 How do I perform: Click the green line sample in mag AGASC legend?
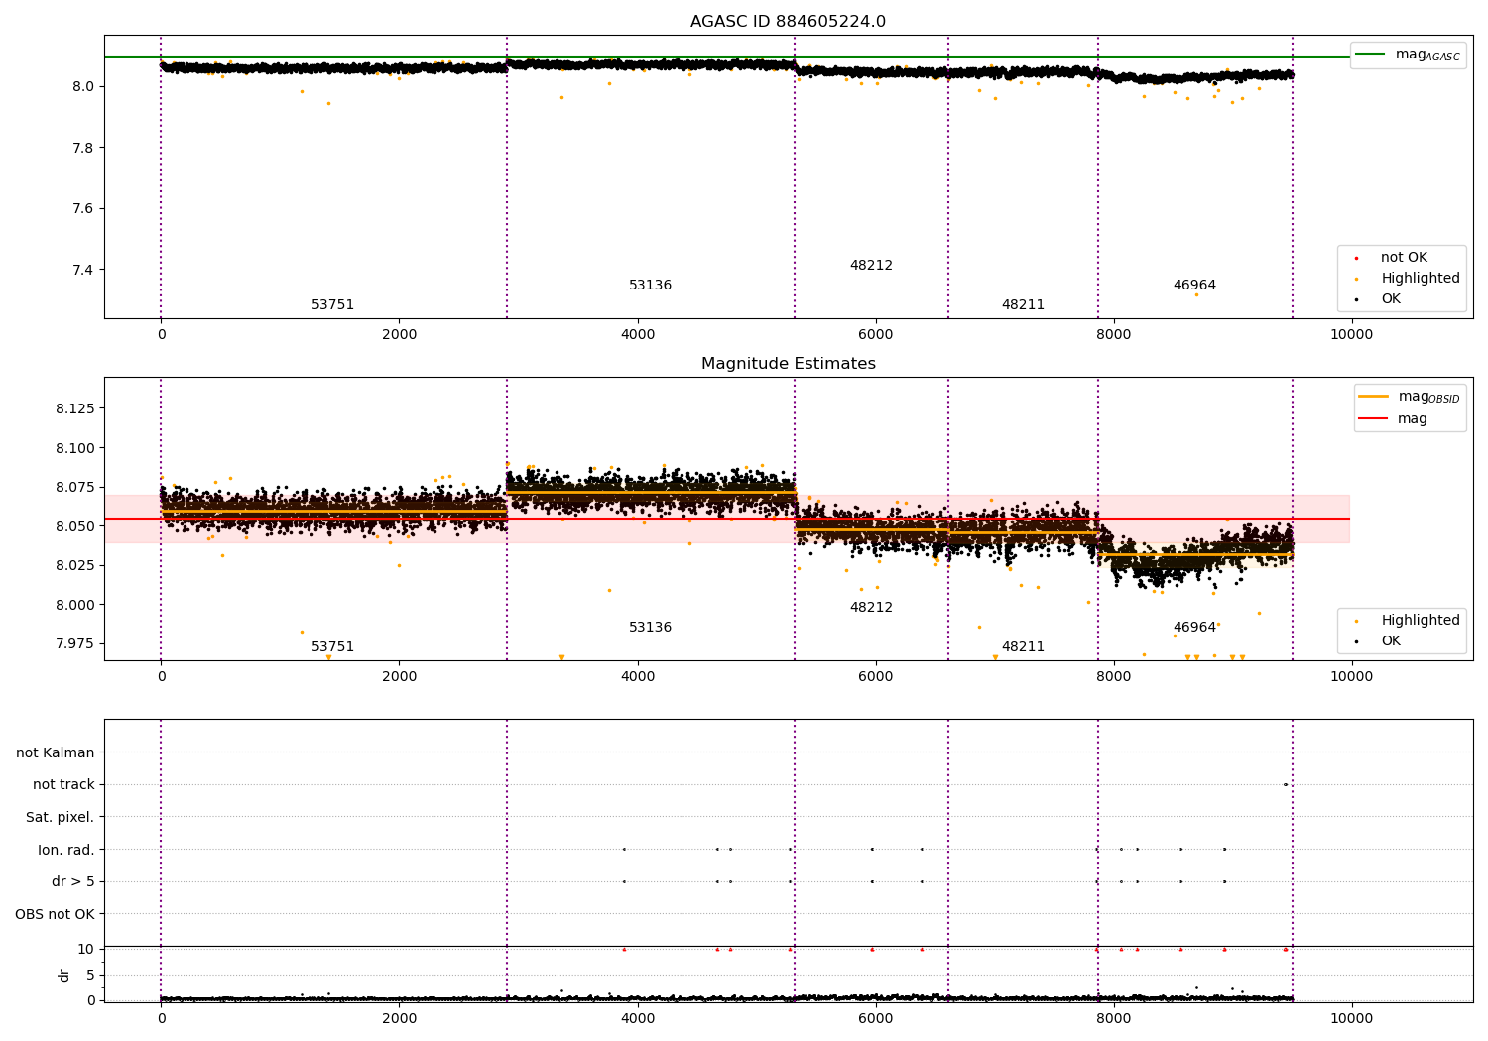(x=1371, y=55)
